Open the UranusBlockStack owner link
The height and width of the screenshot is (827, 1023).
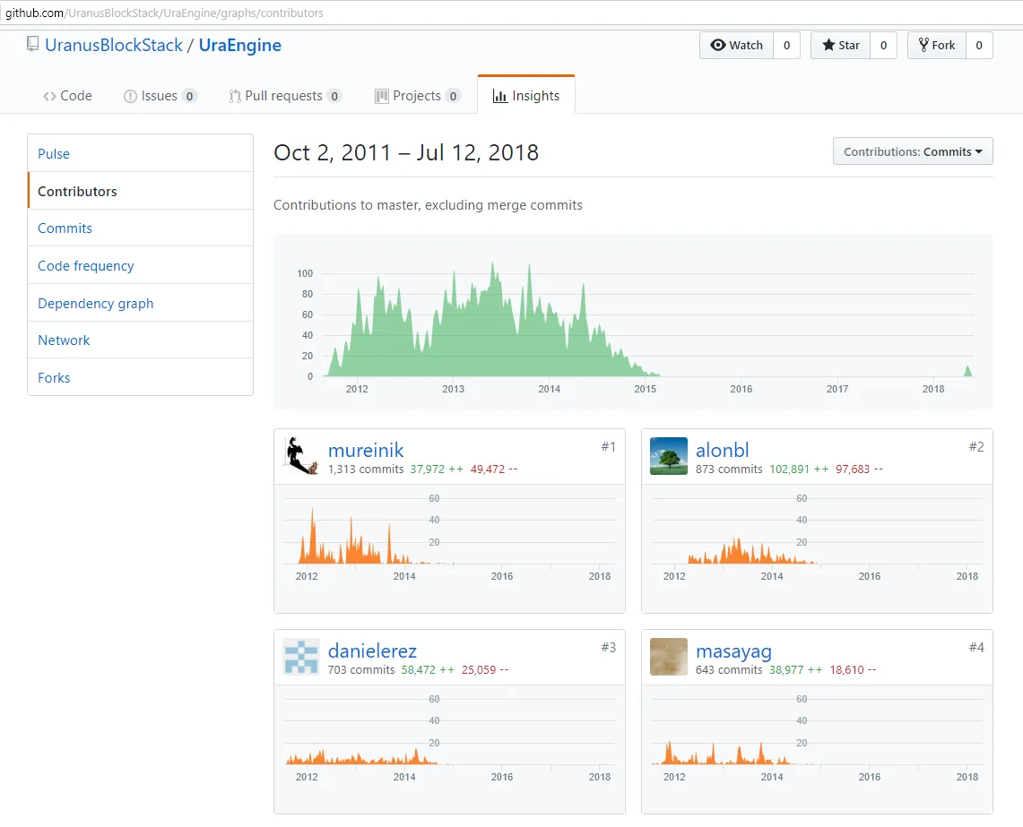[114, 45]
